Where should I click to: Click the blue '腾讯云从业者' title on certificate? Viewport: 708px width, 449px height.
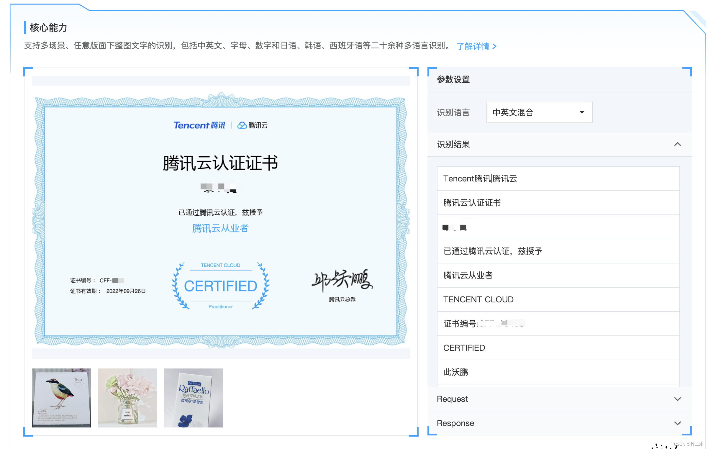click(x=220, y=228)
